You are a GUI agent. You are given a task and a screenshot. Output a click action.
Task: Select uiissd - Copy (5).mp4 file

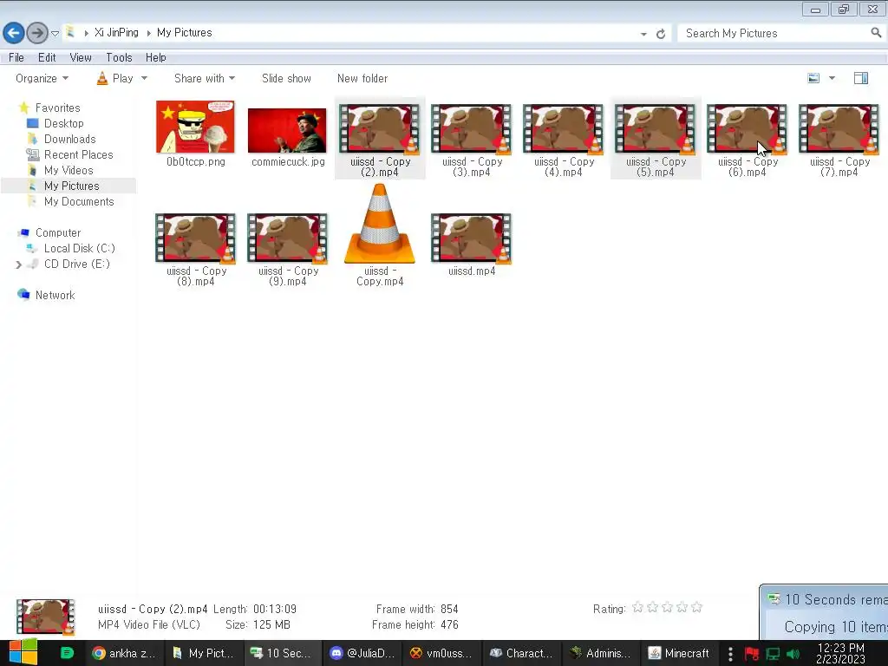point(656,140)
